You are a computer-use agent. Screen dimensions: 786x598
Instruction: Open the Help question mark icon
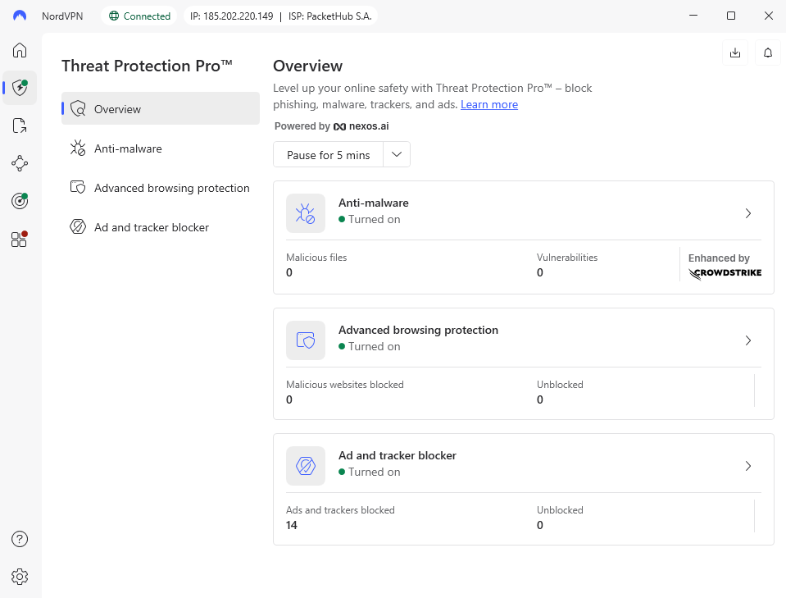pos(20,539)
